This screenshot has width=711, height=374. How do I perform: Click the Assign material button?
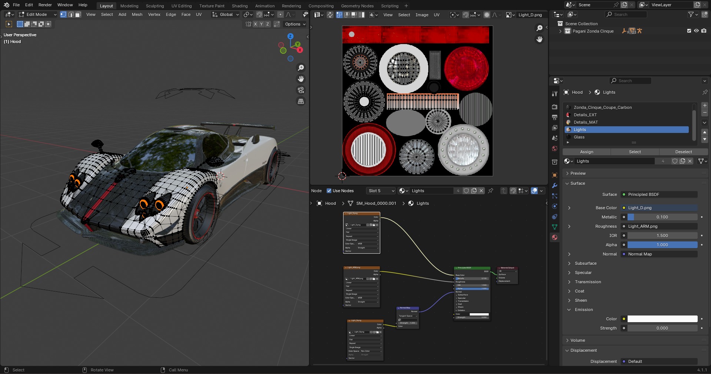click(587, 152)
